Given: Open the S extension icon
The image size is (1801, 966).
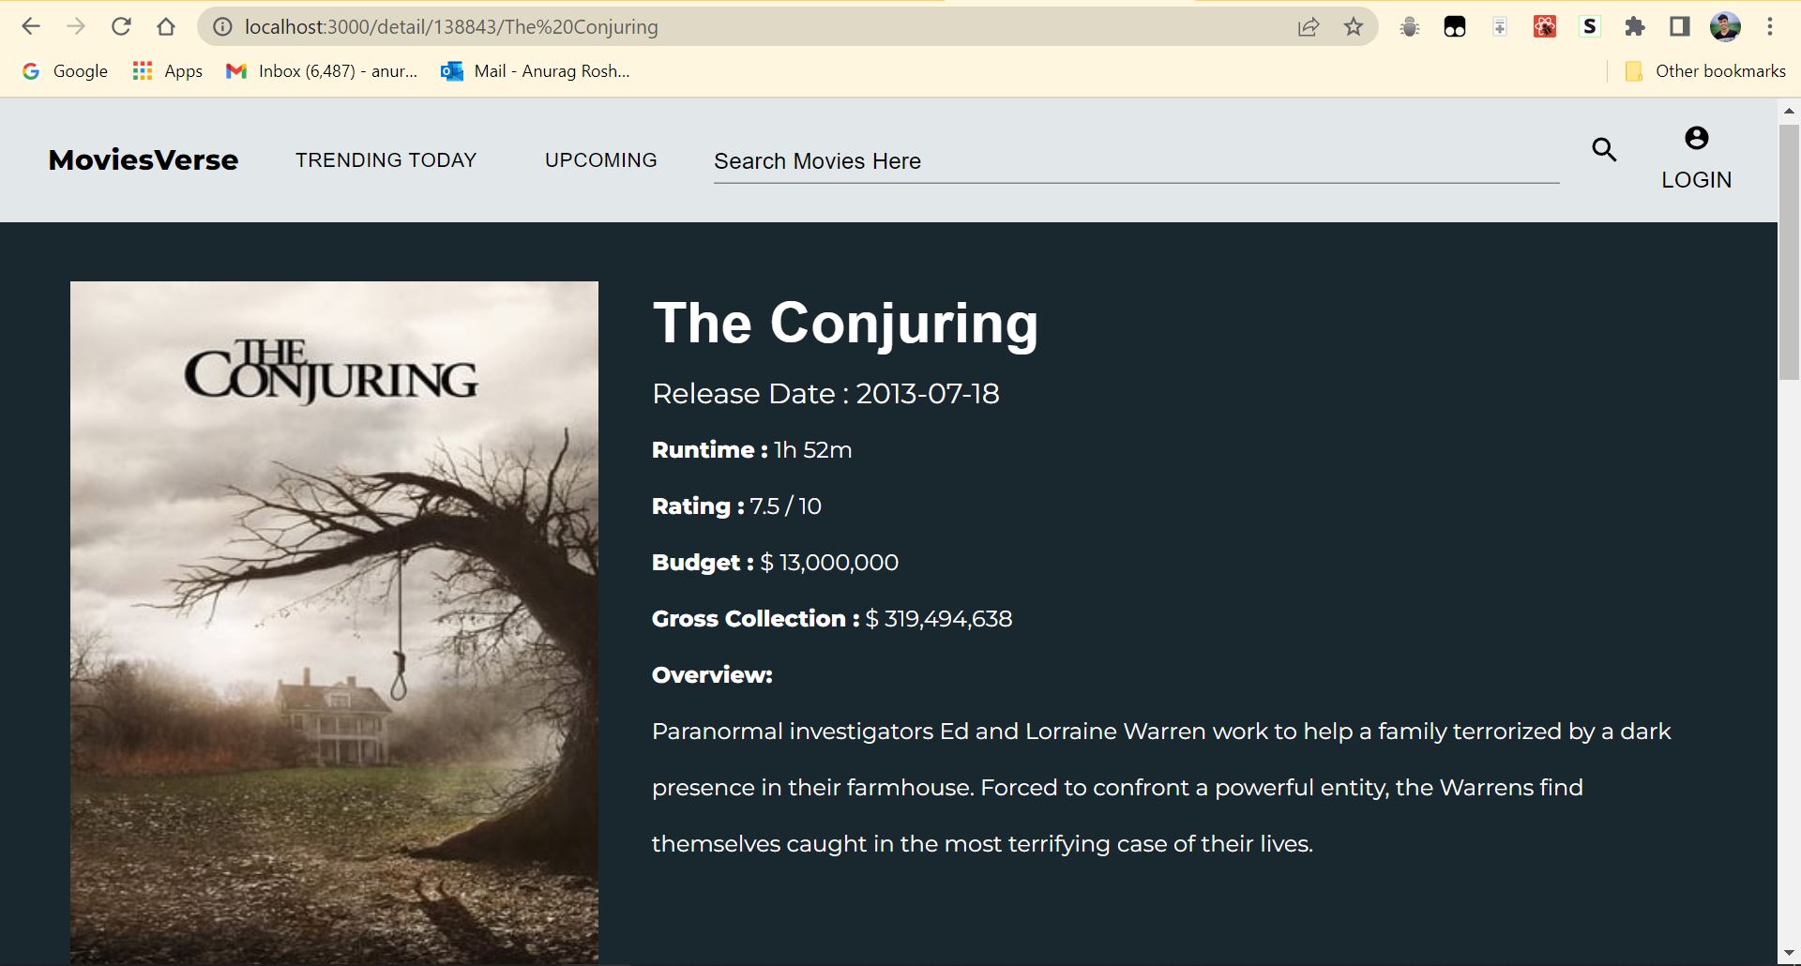Looking at the screenshot, I should click(1589, 27).
